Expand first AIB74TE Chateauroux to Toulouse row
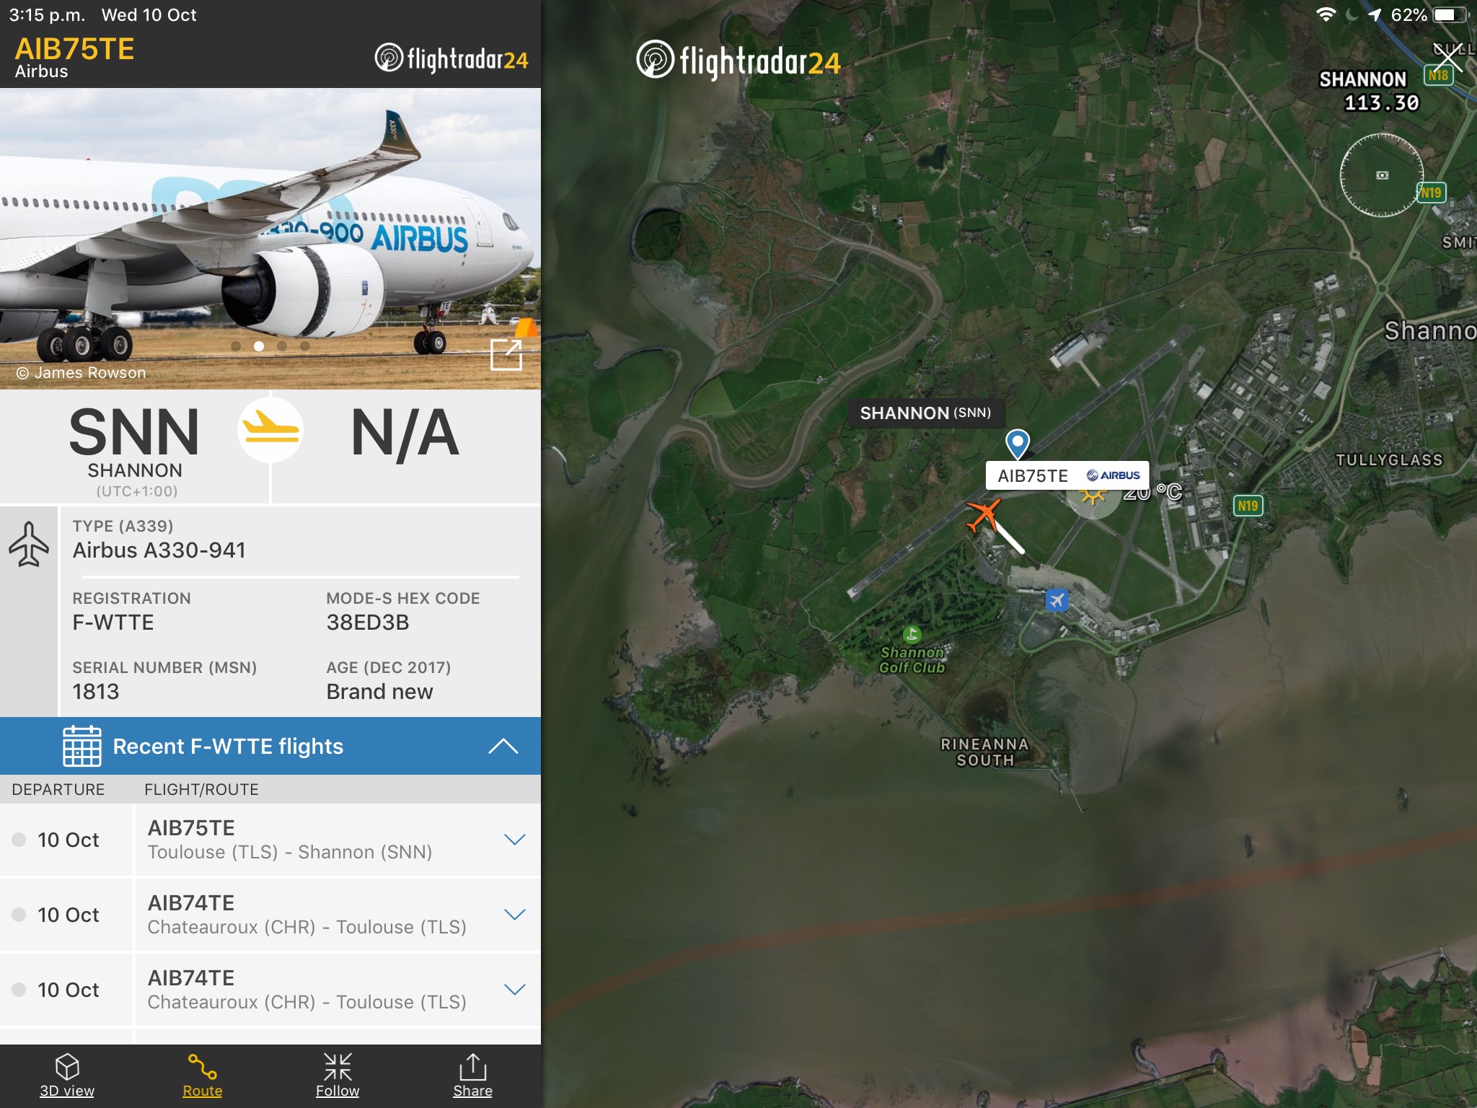 (270, 915)
